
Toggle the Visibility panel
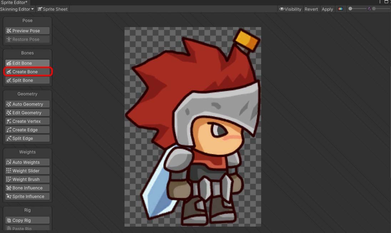click(290, 9)
